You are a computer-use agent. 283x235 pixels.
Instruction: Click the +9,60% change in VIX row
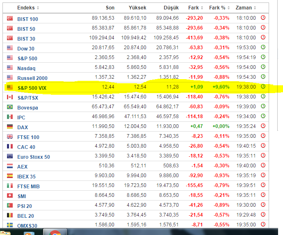[221, 87]
